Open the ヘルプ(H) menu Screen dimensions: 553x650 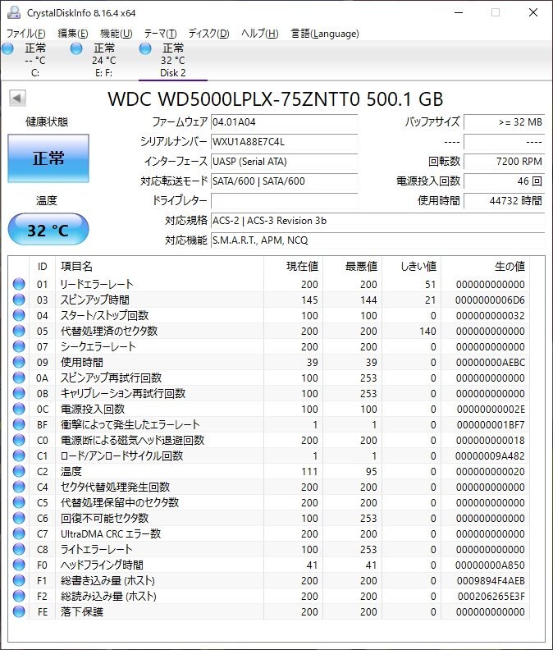tap(260, 34)
